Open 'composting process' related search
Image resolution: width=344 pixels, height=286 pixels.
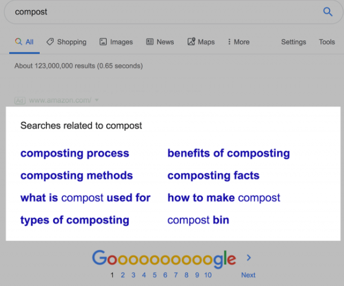pyautogui.click(x=75, y=153)
